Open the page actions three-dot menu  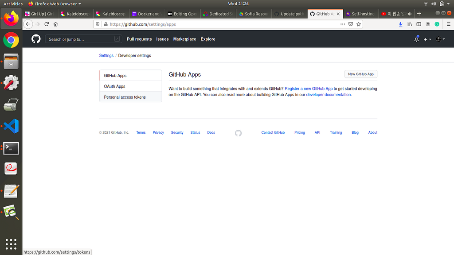pos(343,24)
